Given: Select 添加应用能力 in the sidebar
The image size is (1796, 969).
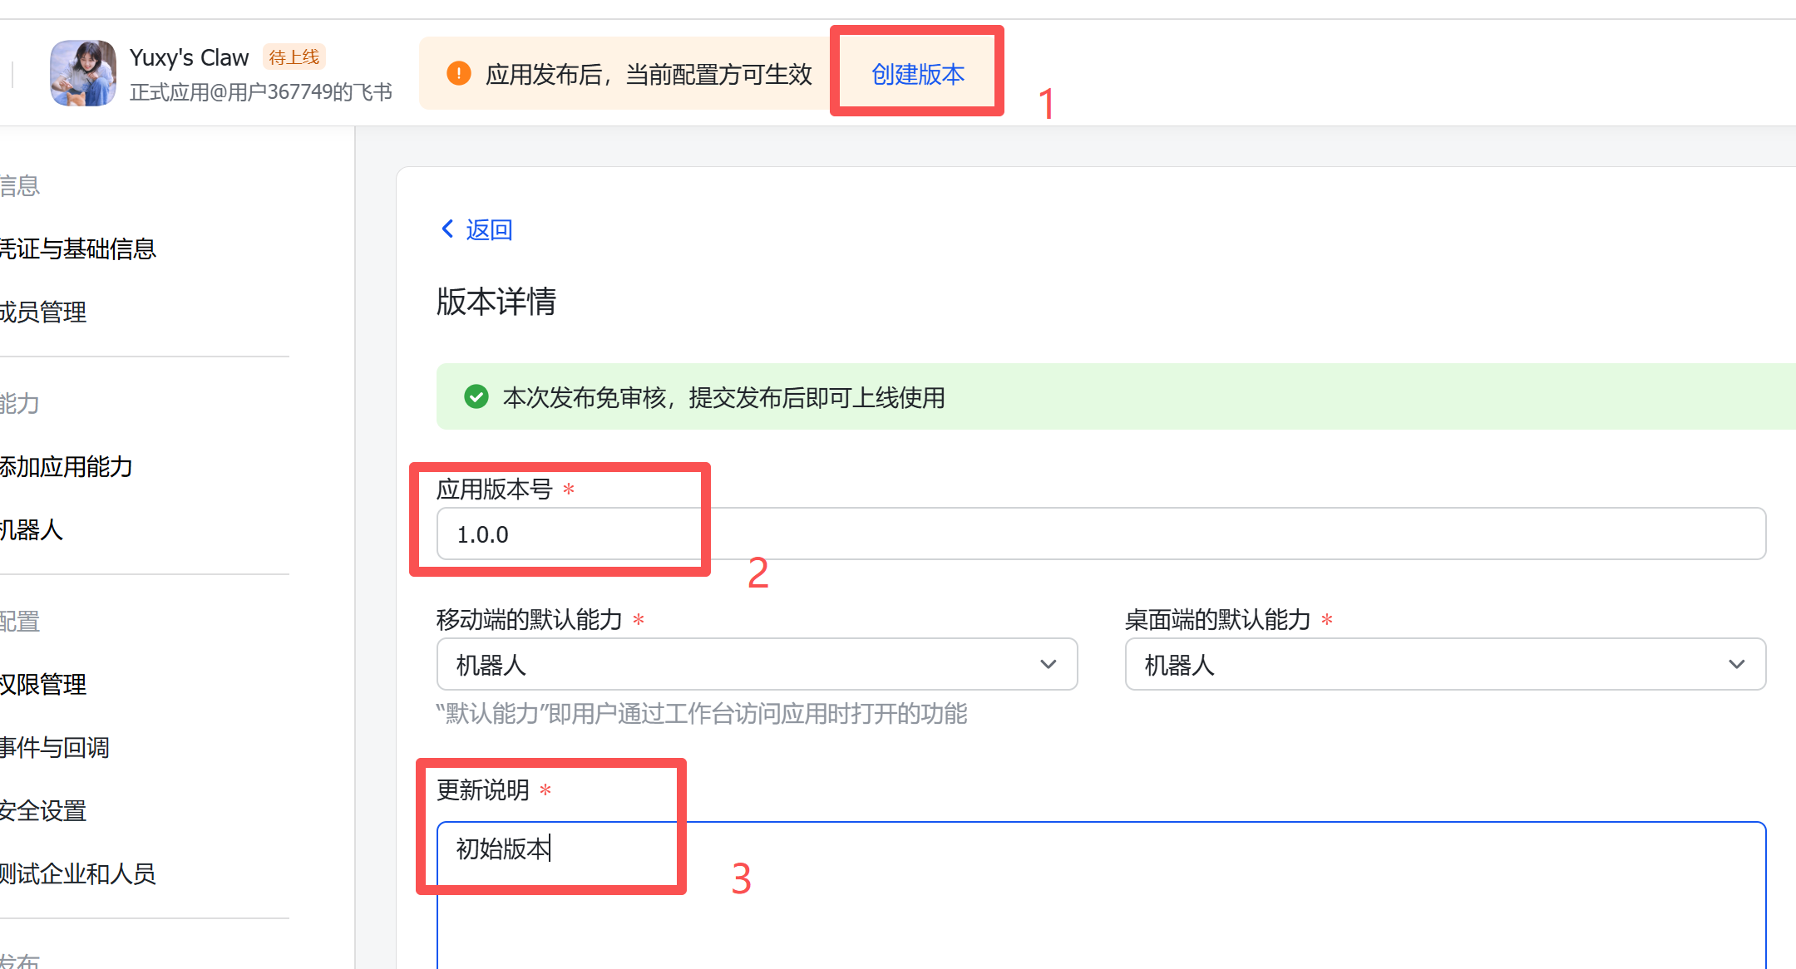Looking at the screenshot, I should click(67, 466).
